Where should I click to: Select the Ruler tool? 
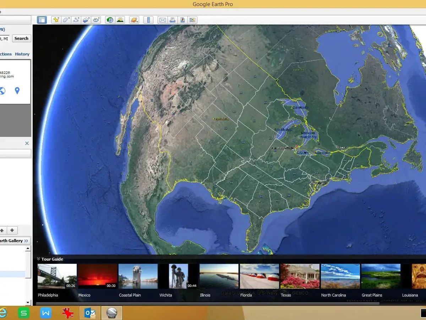[148, 20]
